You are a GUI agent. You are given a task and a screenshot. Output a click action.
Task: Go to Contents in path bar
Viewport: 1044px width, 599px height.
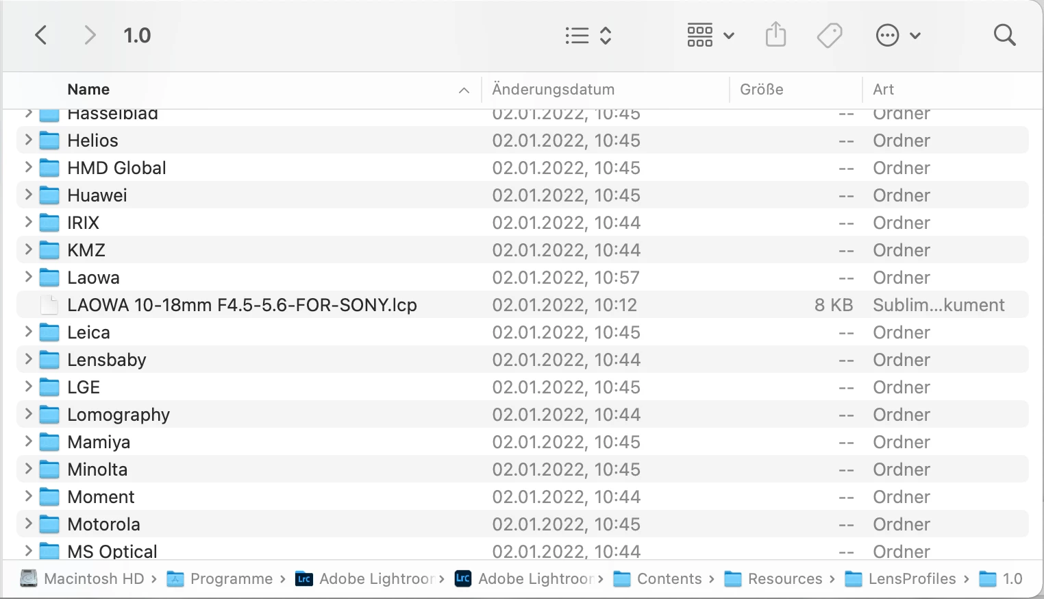(658, 579)
